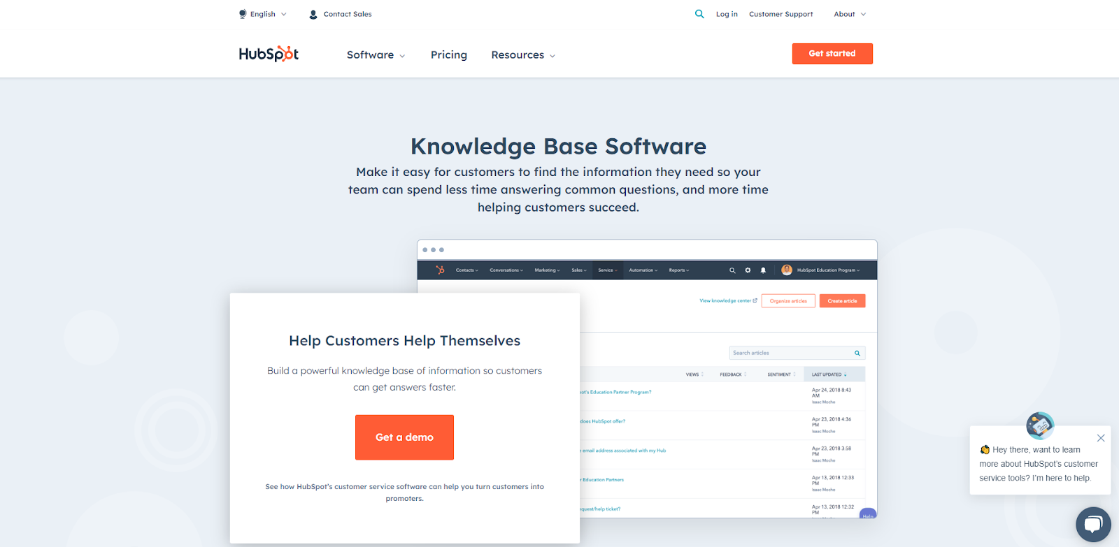
Task: Click "Knowledge Base Software" heading
Action: [559, 147]
